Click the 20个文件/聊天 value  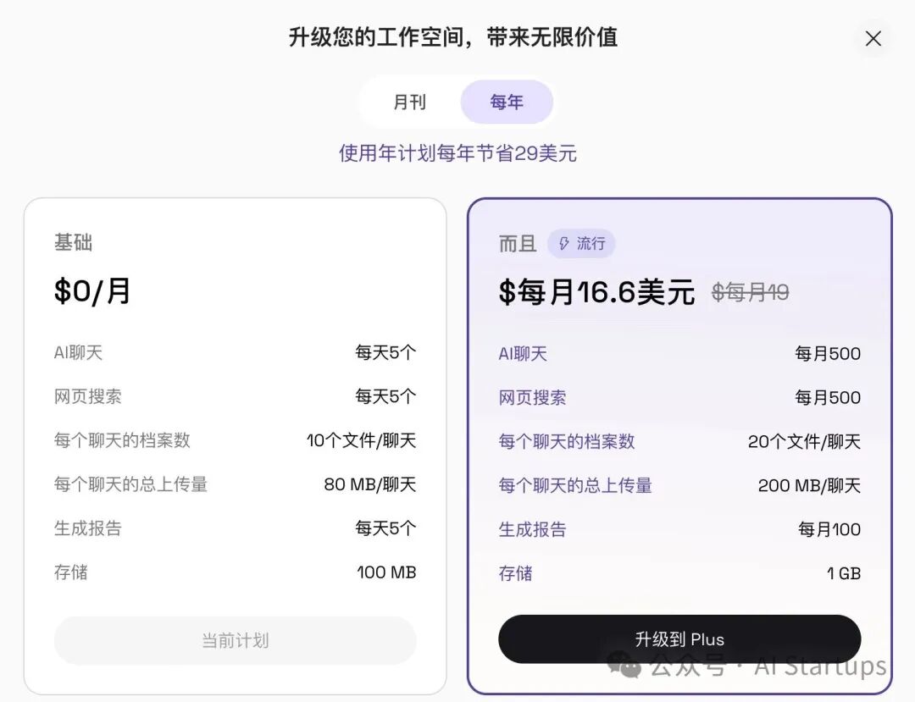(804, 441)
